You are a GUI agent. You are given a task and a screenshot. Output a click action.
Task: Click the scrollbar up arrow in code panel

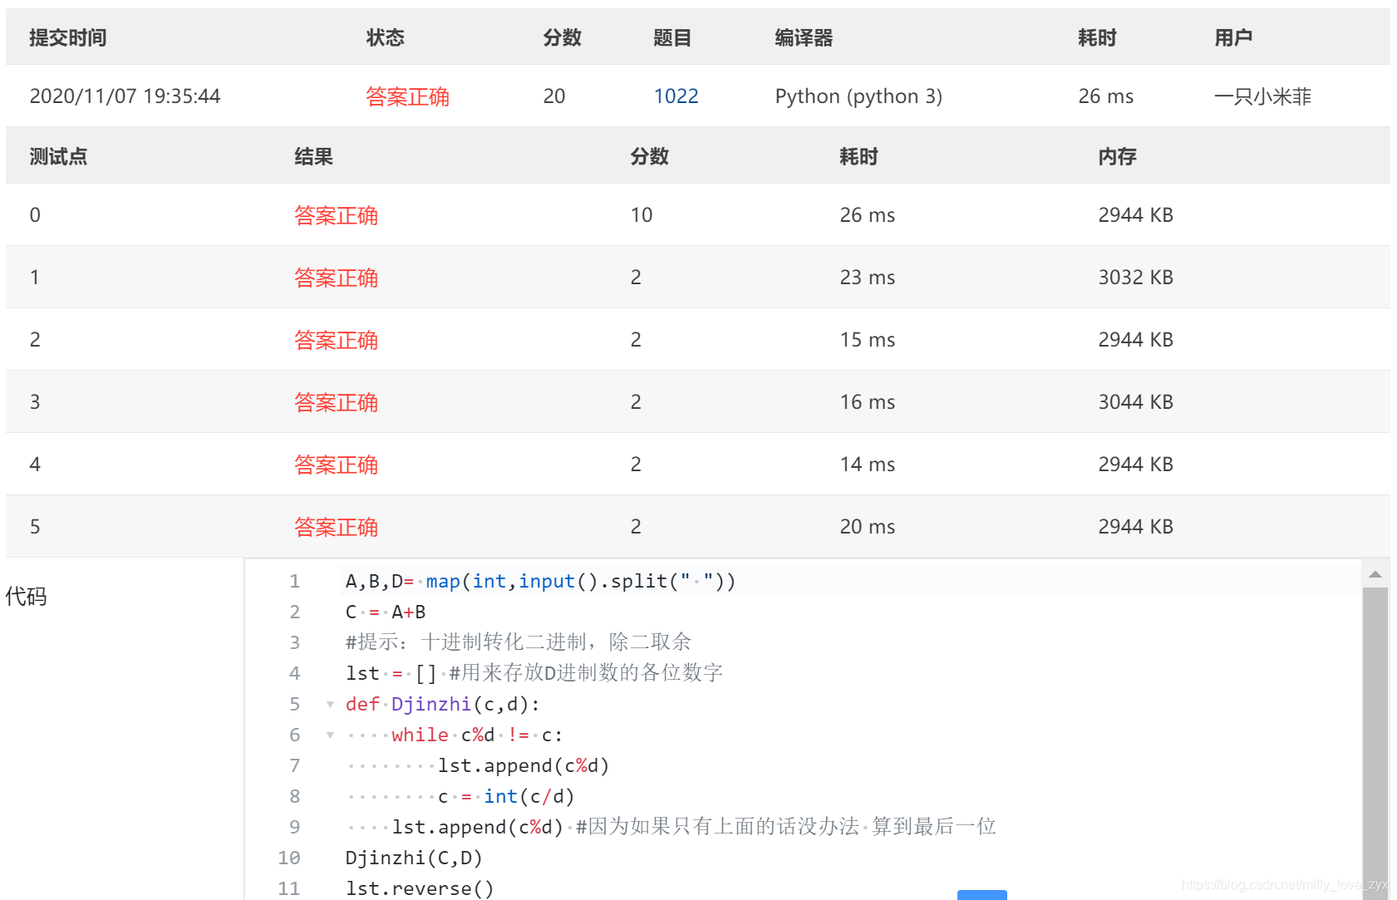point(1376,572)
